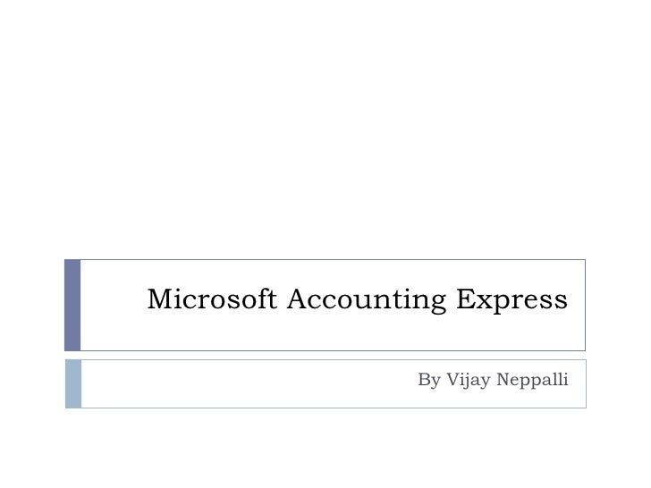Screen dimensions: 651x488
Task: Click the dark blue title accent bar
Action: click(72, 305)
